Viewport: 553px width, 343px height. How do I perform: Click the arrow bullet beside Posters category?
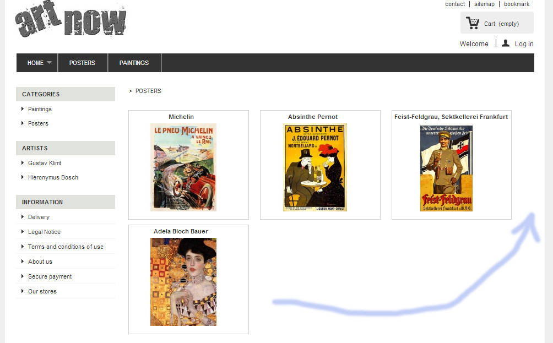23,123
